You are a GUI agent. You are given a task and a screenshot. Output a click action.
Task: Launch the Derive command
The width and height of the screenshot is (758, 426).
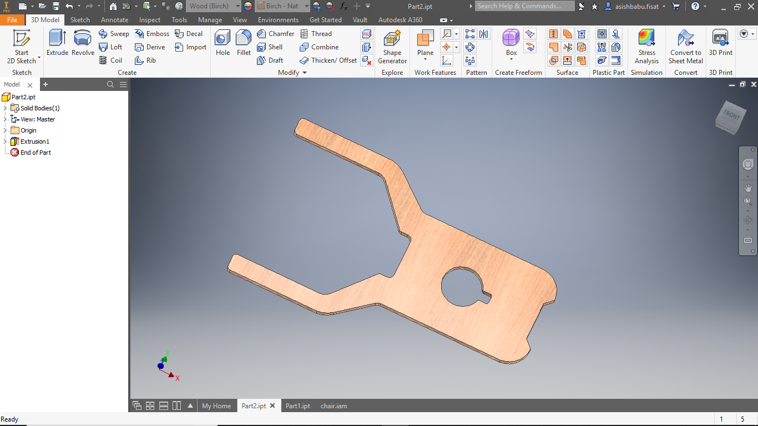point(150,47)
